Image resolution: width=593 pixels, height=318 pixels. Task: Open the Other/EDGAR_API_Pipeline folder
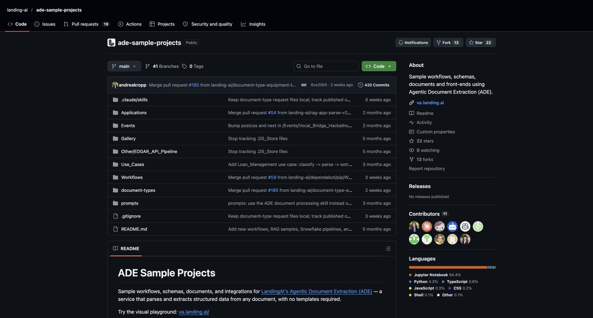pyautogui.click(x=149, y=151)
